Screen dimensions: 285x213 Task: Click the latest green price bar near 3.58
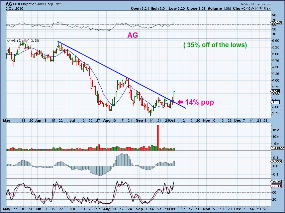[174, 96]
